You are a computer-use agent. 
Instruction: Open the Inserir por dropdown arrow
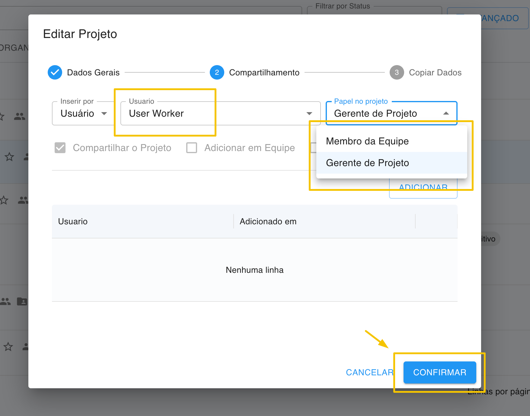pos(104,114)
